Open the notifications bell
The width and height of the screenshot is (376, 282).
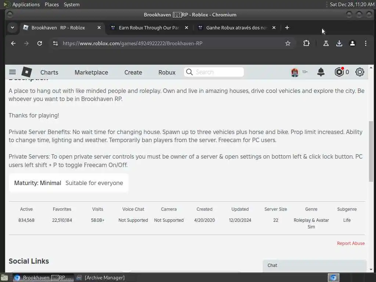click(x=321, y=72)
